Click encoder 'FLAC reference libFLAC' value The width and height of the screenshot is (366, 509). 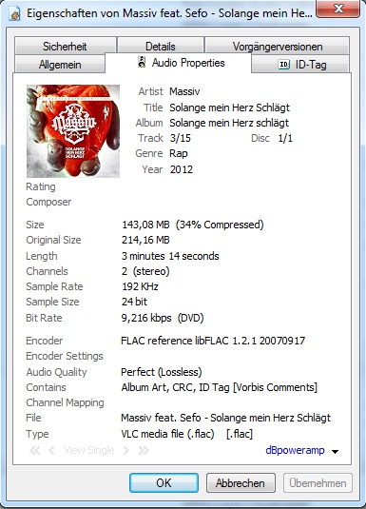coord(213,341)
